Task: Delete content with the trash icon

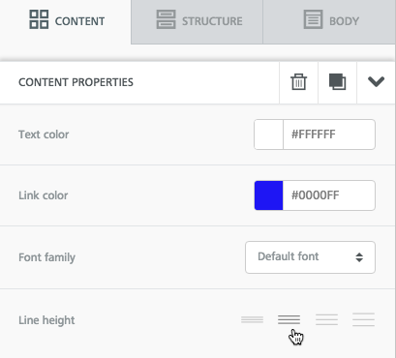Action: pos(298,82)
